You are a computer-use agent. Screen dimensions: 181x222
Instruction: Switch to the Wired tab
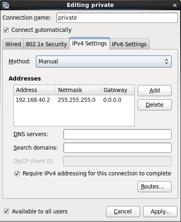[13, 44]
